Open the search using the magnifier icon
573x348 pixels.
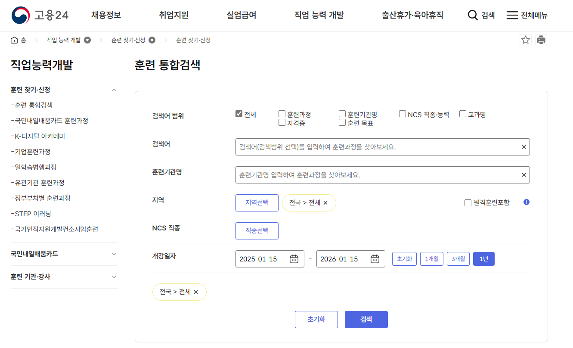(472, 14)
